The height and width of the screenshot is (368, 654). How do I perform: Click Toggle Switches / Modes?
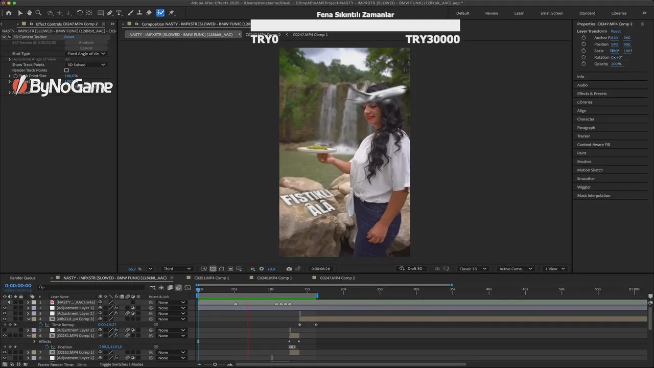pyautogui.click(x=121, y=364)
